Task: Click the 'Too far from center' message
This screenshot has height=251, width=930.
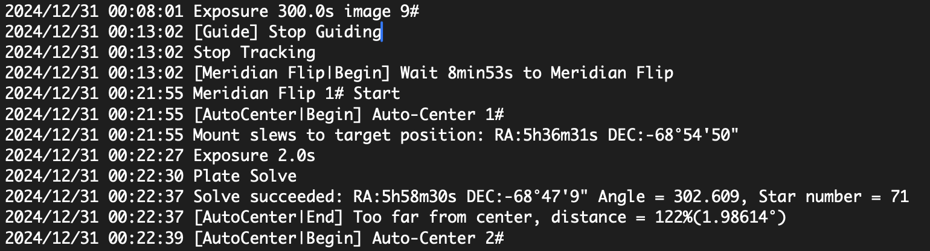Action: pos(444,217)
